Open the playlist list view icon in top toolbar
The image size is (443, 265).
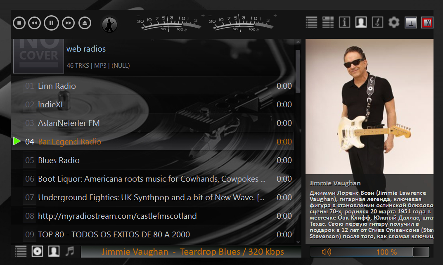click(311, 22)
